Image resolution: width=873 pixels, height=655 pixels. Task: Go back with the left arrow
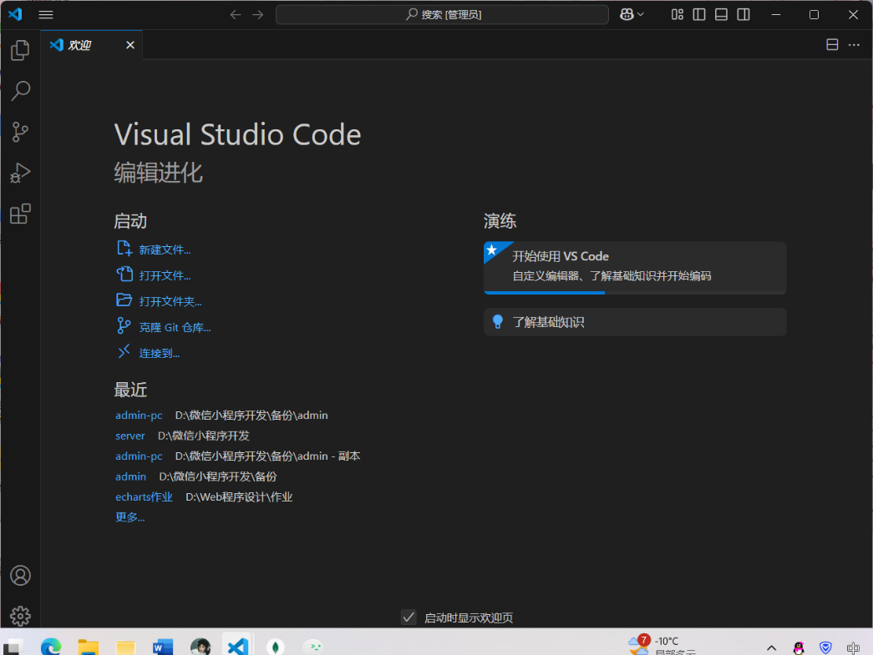(x=236, y=14)
